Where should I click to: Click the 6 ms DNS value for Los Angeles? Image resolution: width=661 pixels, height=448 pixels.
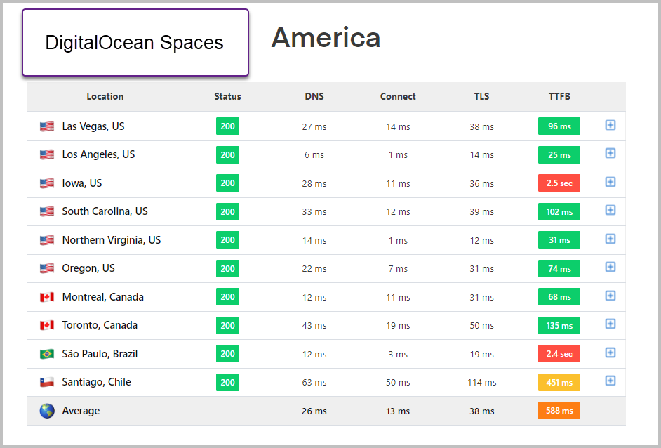pyautogui.click(x=314, y=154)
